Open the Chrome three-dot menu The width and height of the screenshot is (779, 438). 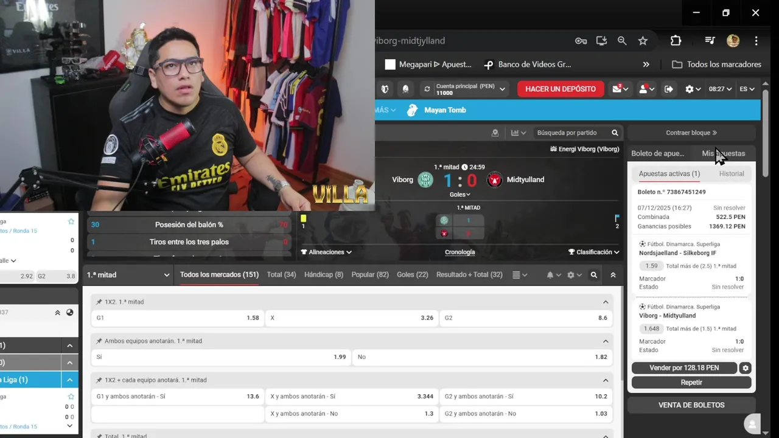point(756,41)
